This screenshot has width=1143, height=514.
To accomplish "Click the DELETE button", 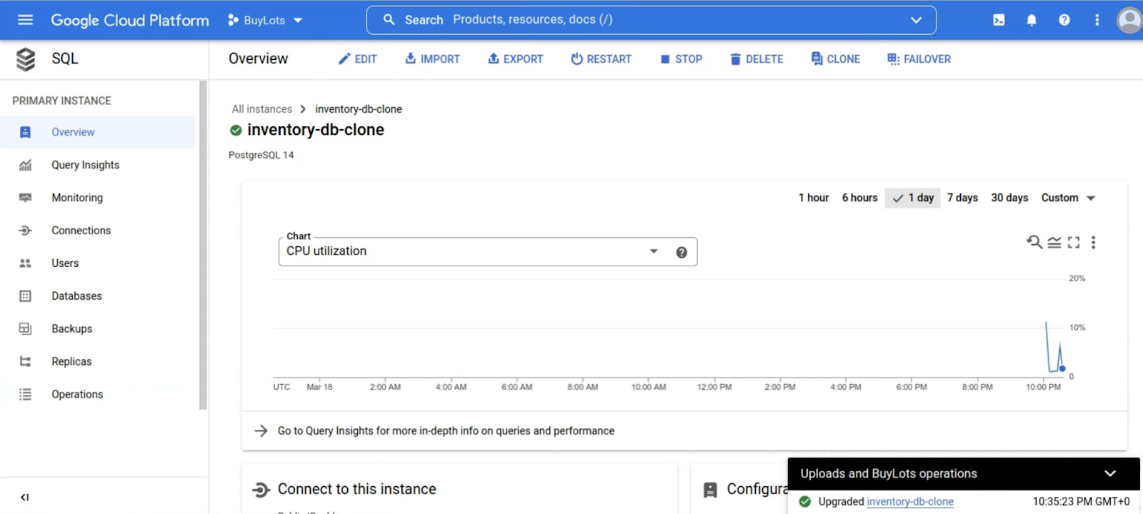I will (x=757, y=59).
